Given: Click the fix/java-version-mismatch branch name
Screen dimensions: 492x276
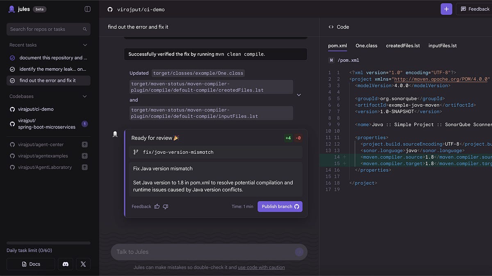Looking at the screenshot, I should tap(178, 152).
